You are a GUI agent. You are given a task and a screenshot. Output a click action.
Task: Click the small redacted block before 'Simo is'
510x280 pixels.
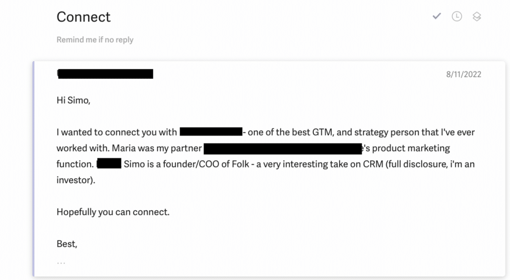(109, 163)
